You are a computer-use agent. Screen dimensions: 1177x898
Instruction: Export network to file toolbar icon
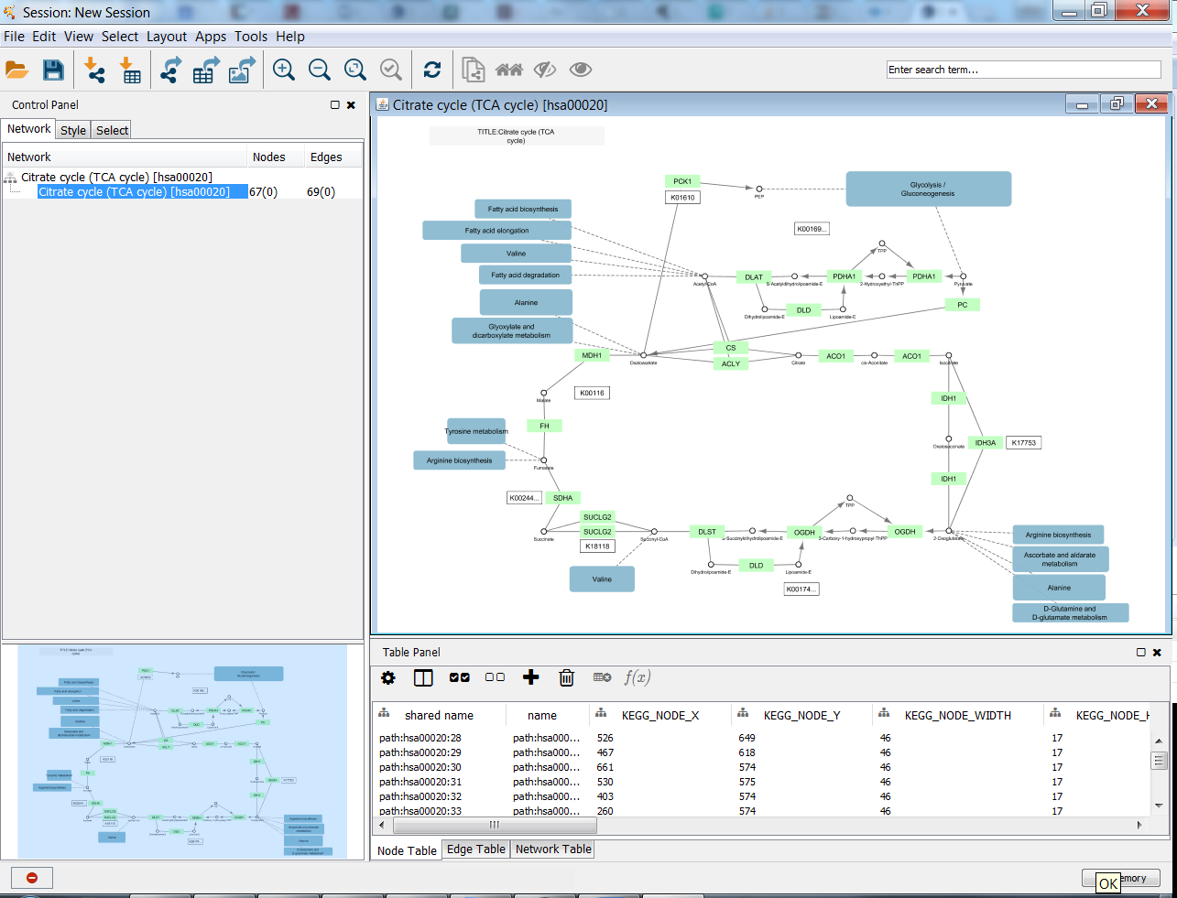[x=170, y=70]
